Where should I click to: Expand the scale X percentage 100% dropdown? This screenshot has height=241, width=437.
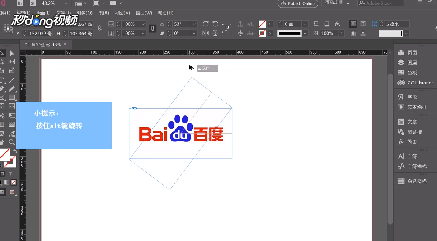click(x=143, y=24)
